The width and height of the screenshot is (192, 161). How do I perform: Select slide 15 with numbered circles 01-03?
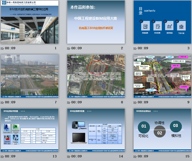tap(162, 130)
